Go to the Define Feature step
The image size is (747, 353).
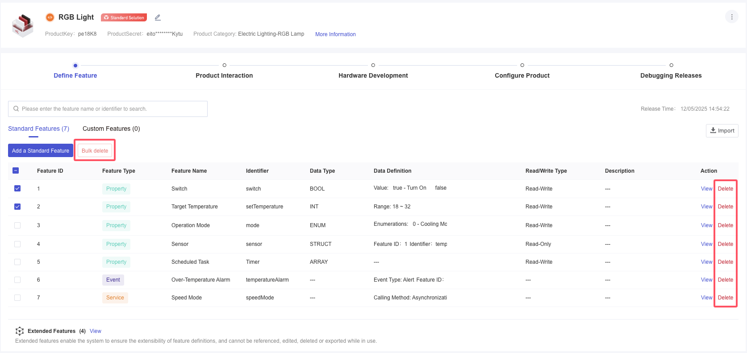pos(75,75)
